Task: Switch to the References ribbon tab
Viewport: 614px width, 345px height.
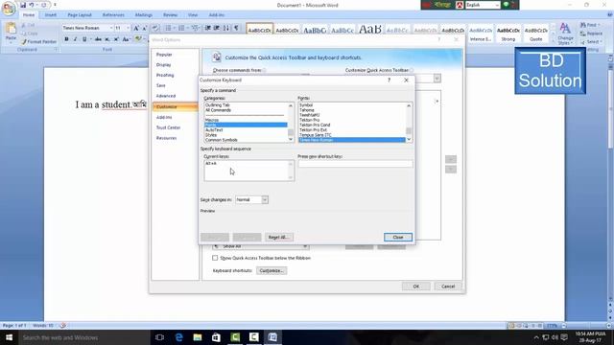Action: [x=113, y=15]
